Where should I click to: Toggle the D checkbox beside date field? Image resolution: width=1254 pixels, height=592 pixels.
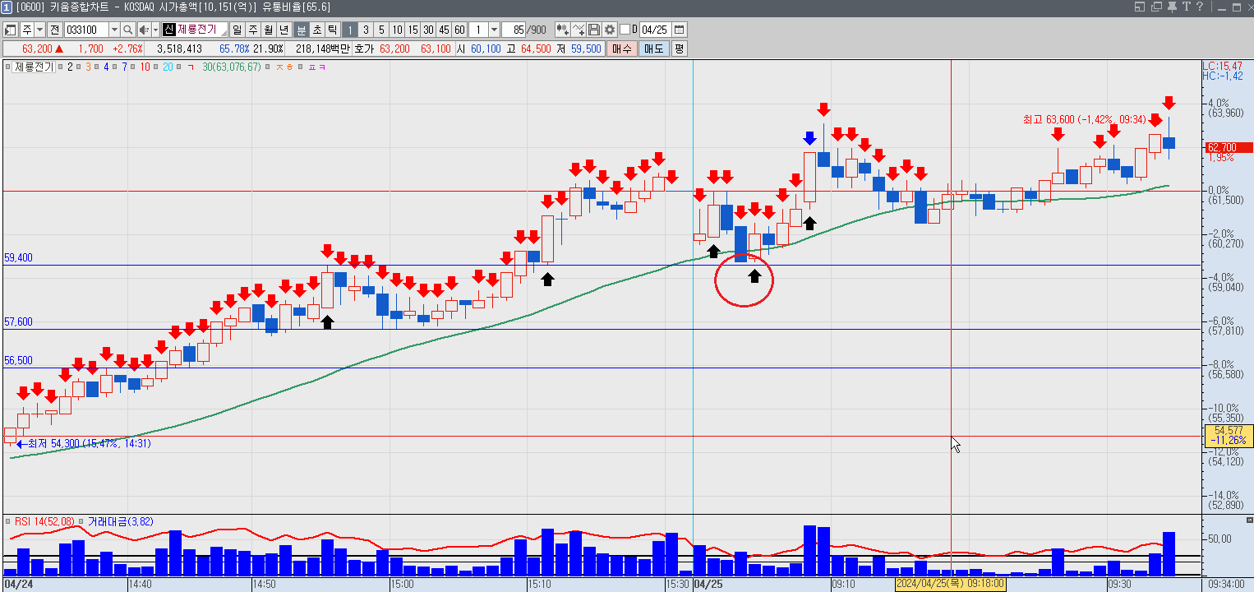click(625, 30)
